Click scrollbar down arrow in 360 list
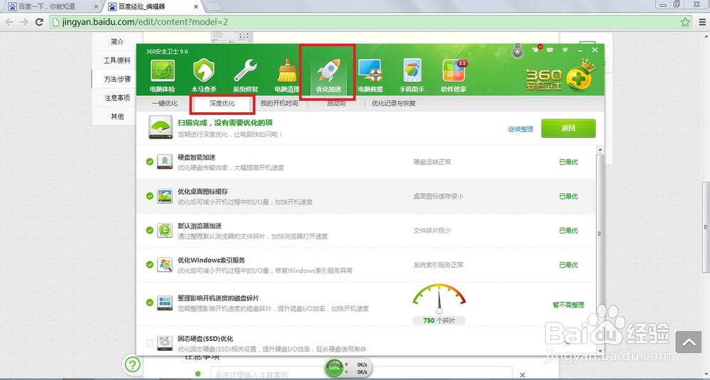Screen dimensions: 710x380 [600, 351]
